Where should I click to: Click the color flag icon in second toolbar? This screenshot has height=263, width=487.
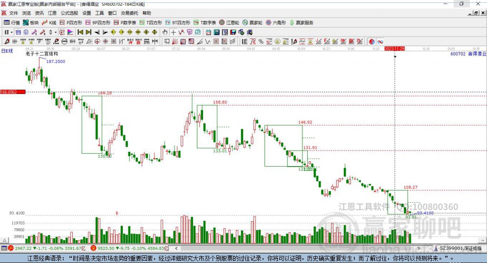coord(70,32)
